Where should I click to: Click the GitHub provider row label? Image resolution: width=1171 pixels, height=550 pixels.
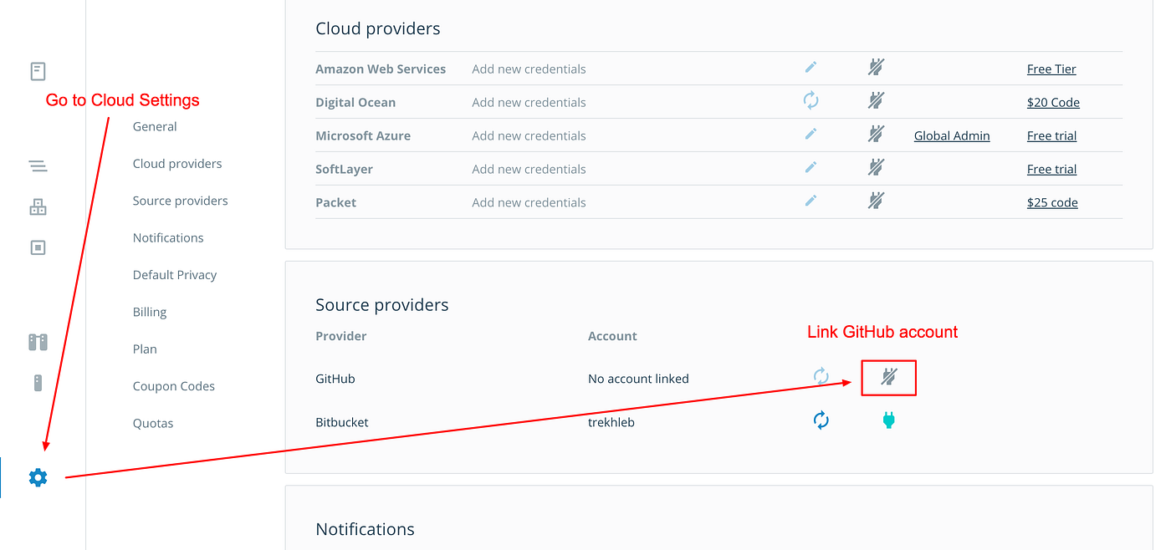coord(335,379)
